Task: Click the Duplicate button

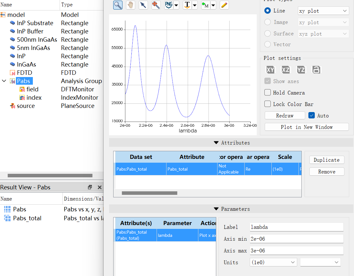Action: (x=327, y=160)
